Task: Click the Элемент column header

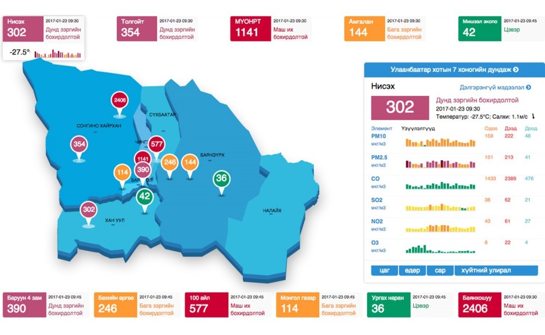Action: 381,129
